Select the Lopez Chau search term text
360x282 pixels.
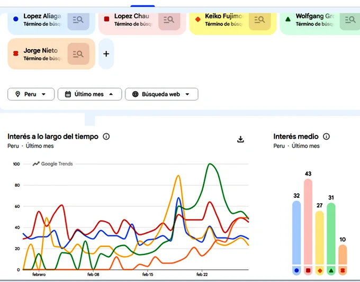132,16
